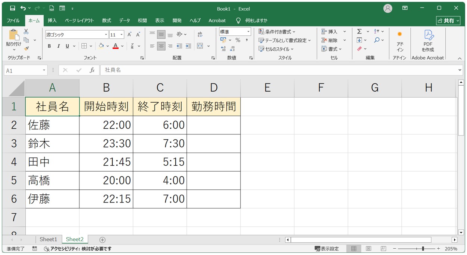Apply comma style number format

click(x=247, y=40)
